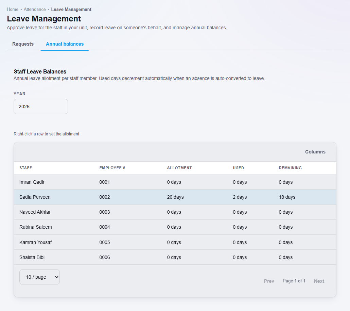Click Rubina Saleem in the staff list
Viewport: 350px width, 311px height.
tap(35, 227)
